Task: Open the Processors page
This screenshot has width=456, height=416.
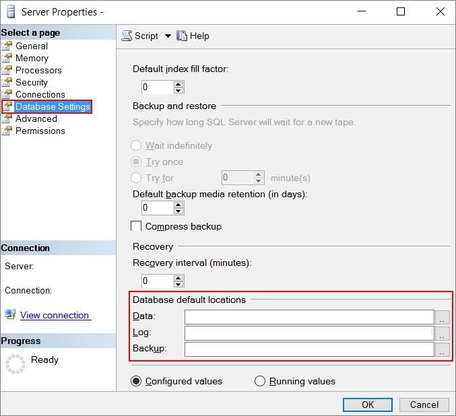Action: [x=38, y=71]
